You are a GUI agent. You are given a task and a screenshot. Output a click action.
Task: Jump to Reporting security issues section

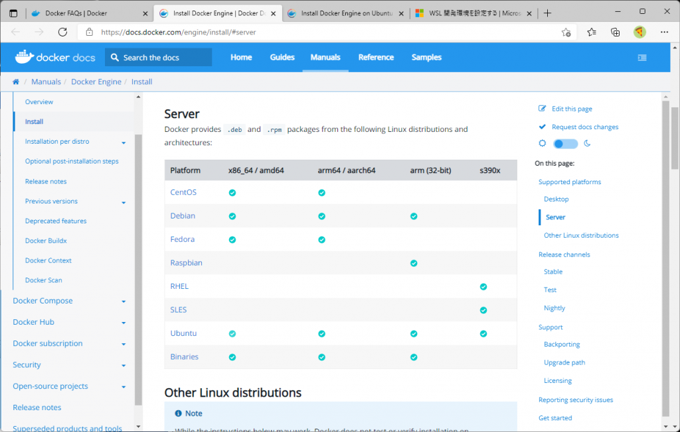coord(576,400)
